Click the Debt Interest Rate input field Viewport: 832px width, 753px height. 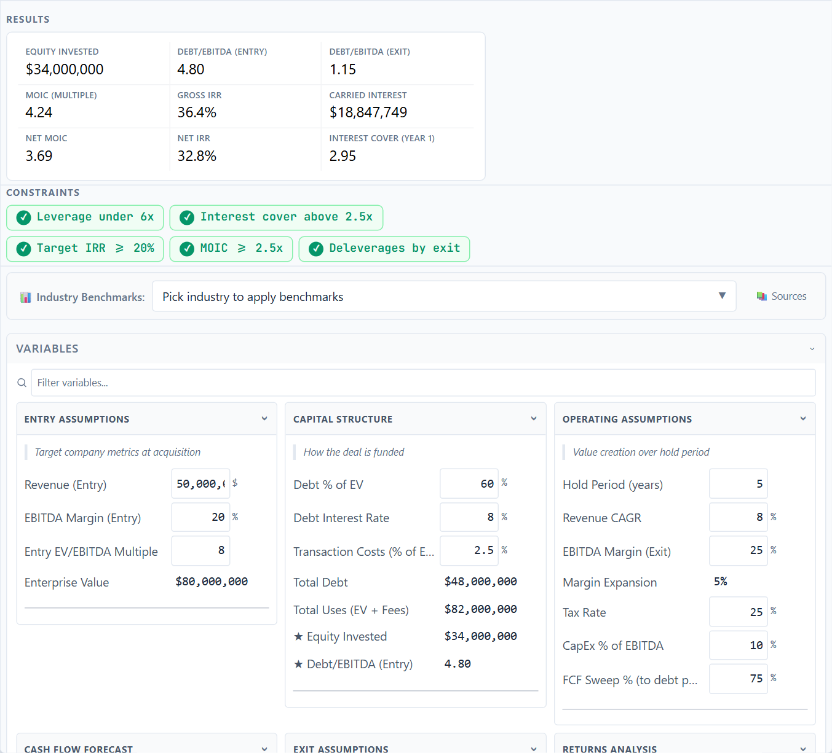[x=469, y=517]
